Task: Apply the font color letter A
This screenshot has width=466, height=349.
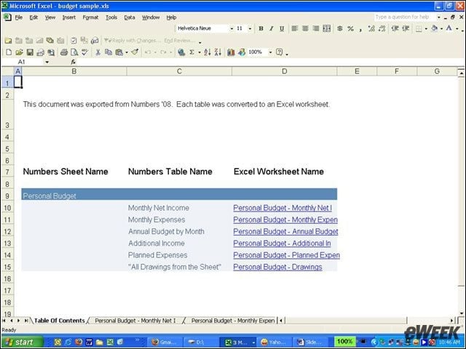Action: [449, 28]
